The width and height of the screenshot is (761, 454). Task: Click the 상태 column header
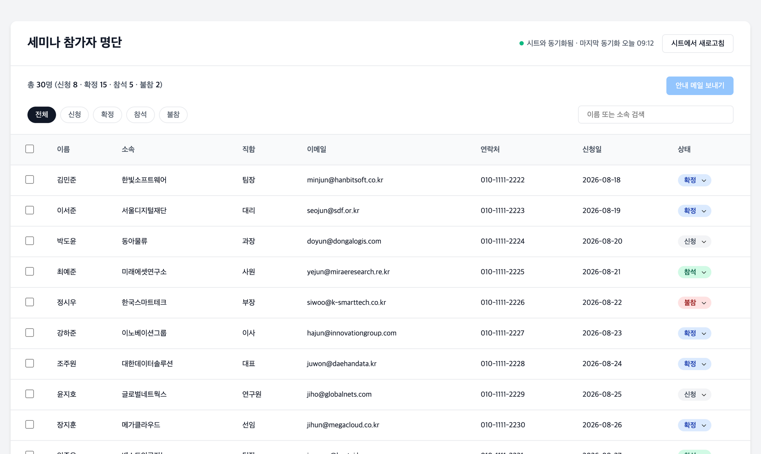(x=684, y=149)
